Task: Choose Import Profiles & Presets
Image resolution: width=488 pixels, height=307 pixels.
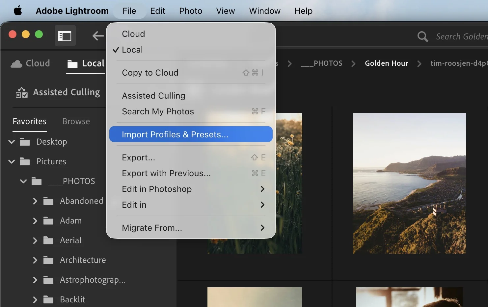Action: (175, 134)
